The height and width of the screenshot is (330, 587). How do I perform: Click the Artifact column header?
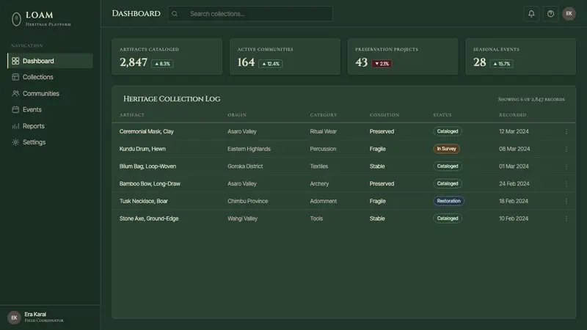pyautogui.click(x=132, y=115)
